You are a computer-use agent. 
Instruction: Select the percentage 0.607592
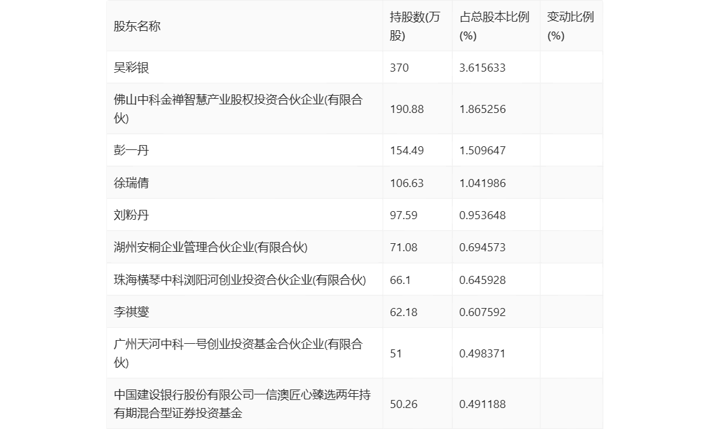pos(482,312)
